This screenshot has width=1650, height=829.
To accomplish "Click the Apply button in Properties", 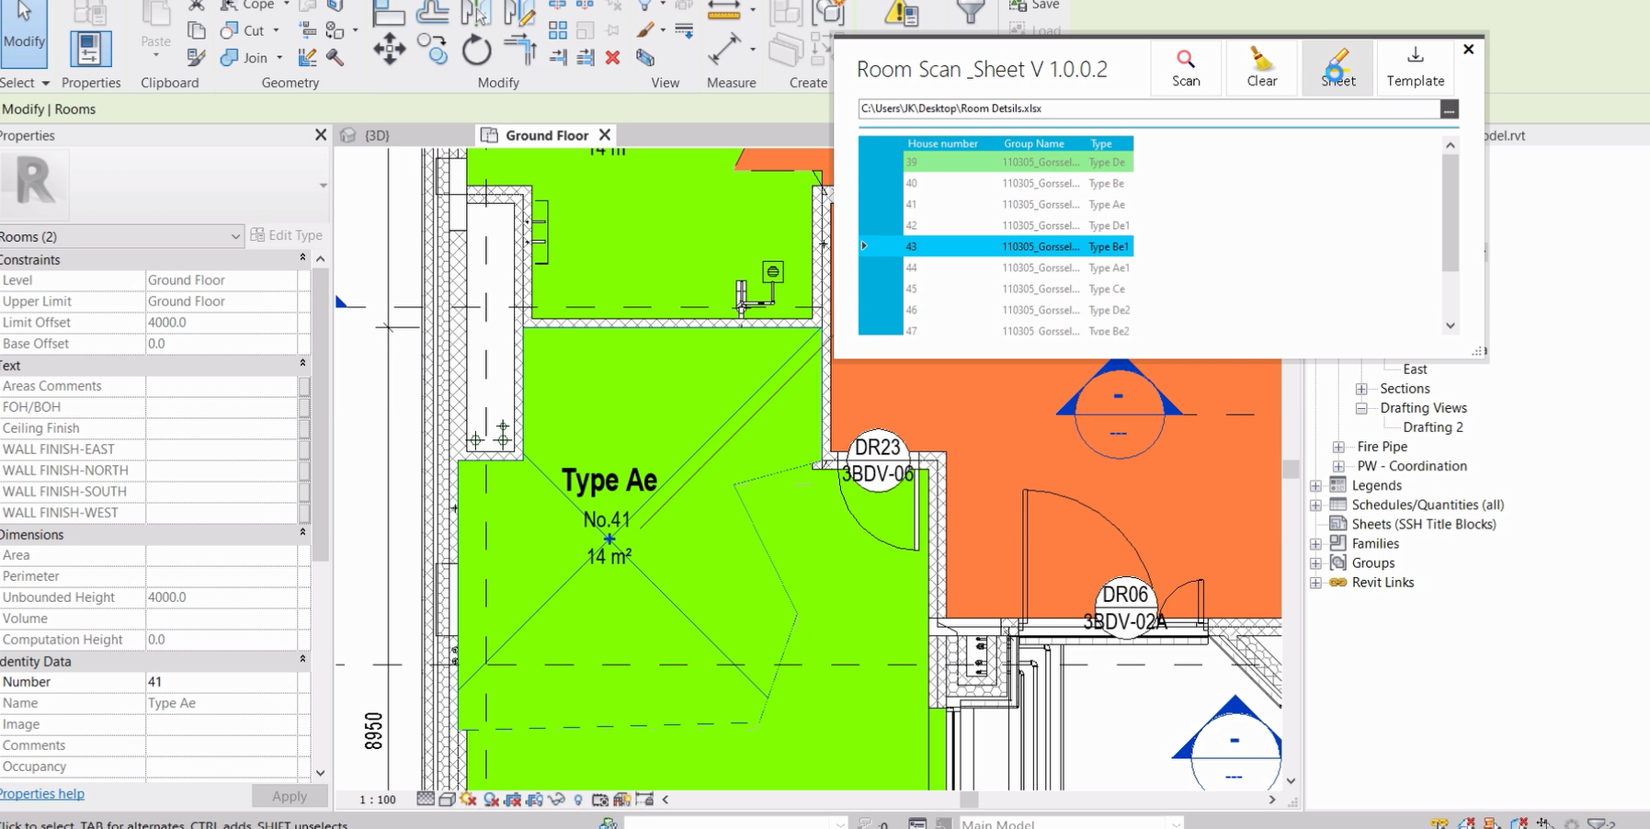I will [290, 797].
